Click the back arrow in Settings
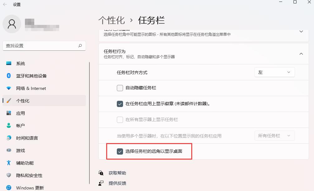The height and width of the screenshot is (191, 314). point(5,4)
